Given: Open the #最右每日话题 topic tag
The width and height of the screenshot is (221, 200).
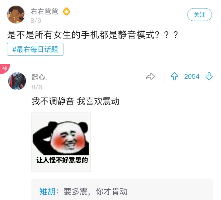Looking at the screenshot, I should pos(35,49).
